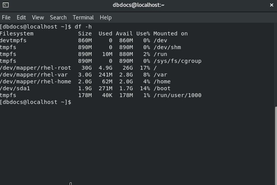The image size is (277, 185).
Task: Click the /dev/mapper/rhel-home filesystem entry
Action: point(35,81)
